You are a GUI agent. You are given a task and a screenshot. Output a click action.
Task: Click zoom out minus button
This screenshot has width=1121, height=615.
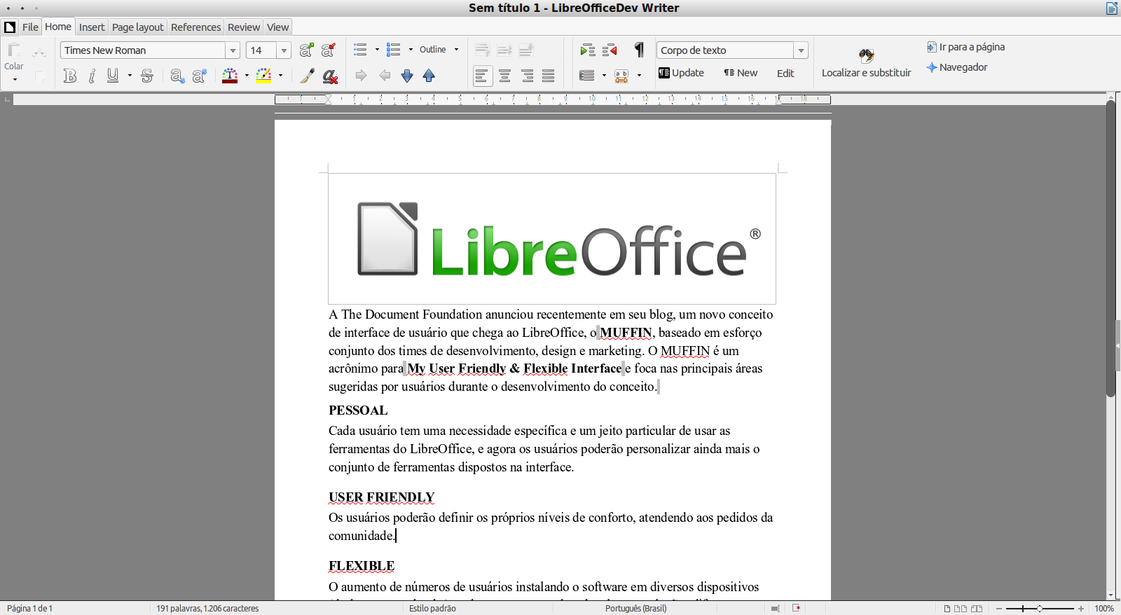pos(999,609)
